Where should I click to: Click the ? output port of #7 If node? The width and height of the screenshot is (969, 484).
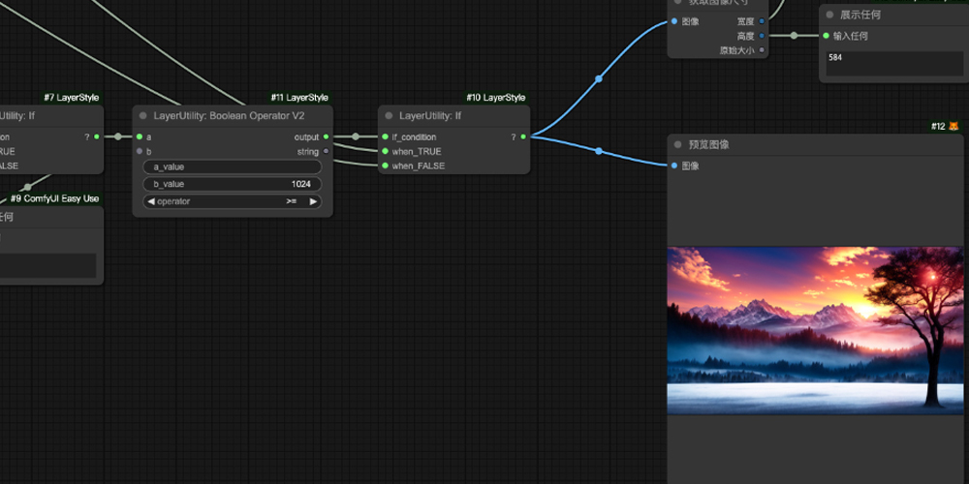coord(96,137)
